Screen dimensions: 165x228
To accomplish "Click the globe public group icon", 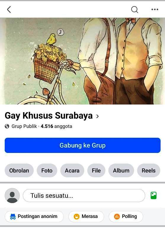I will coord(7,126).
